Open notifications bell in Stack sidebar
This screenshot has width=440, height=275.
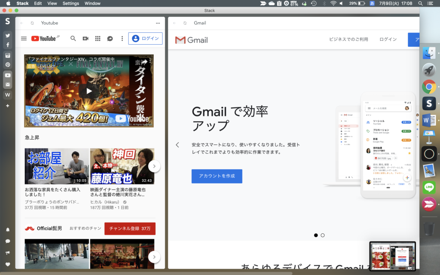[x=8, y=229]
